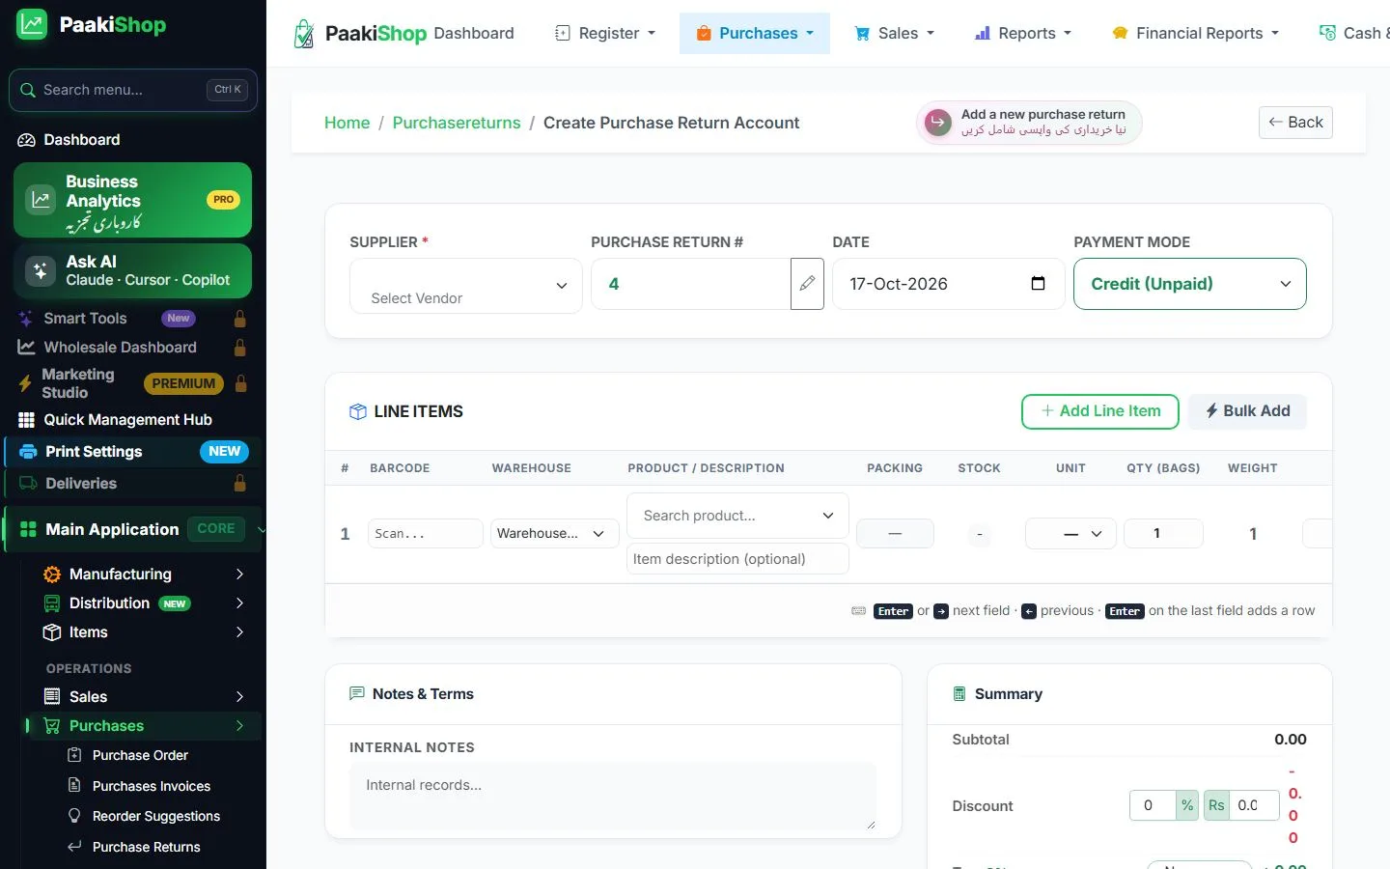1390x869 pixels.
Task: Open the Purchases top menu
Action: [755, 34]
